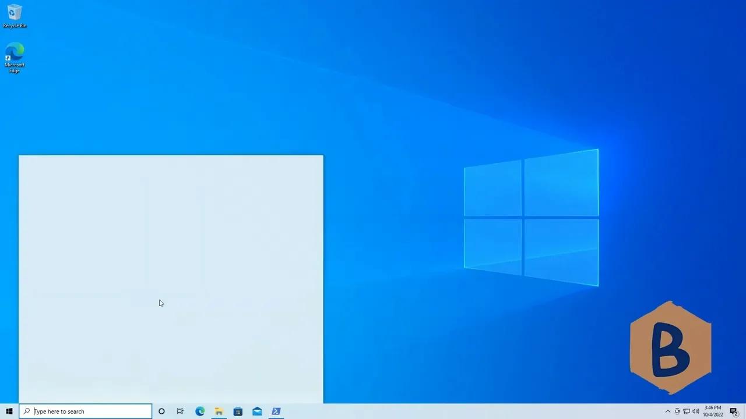
Task: Open File Explorer from the taskbar
Action: [x=219, y=411]
